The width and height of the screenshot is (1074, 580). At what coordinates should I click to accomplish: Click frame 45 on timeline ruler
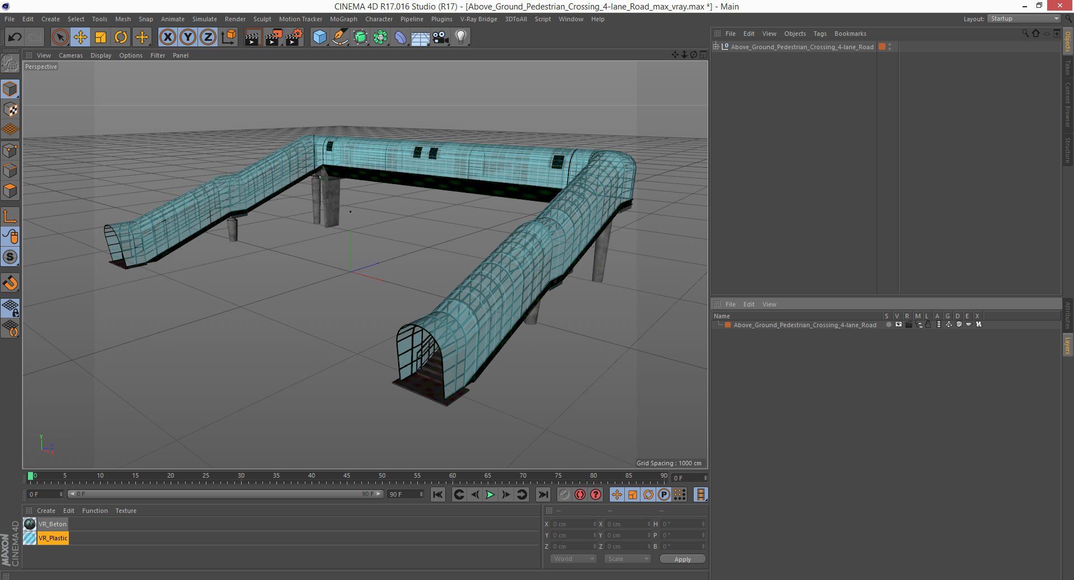pyautogui.click(x=347, y=477)
